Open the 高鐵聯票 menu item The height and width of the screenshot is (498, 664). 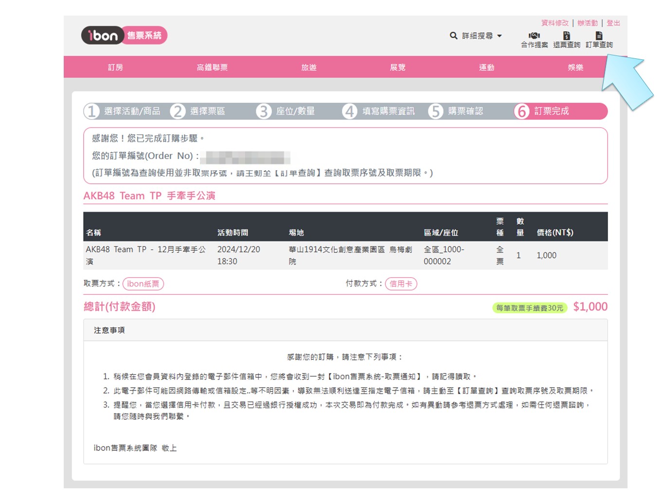pos(212,67)
